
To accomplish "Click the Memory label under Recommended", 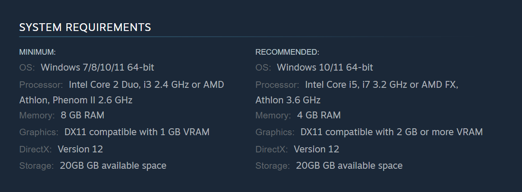I will pyautogui.click(x=273, y=115).
